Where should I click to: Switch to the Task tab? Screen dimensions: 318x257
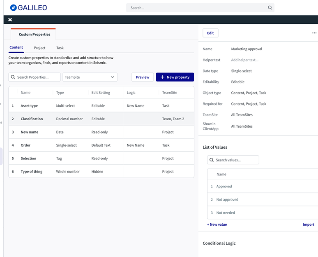60,48
